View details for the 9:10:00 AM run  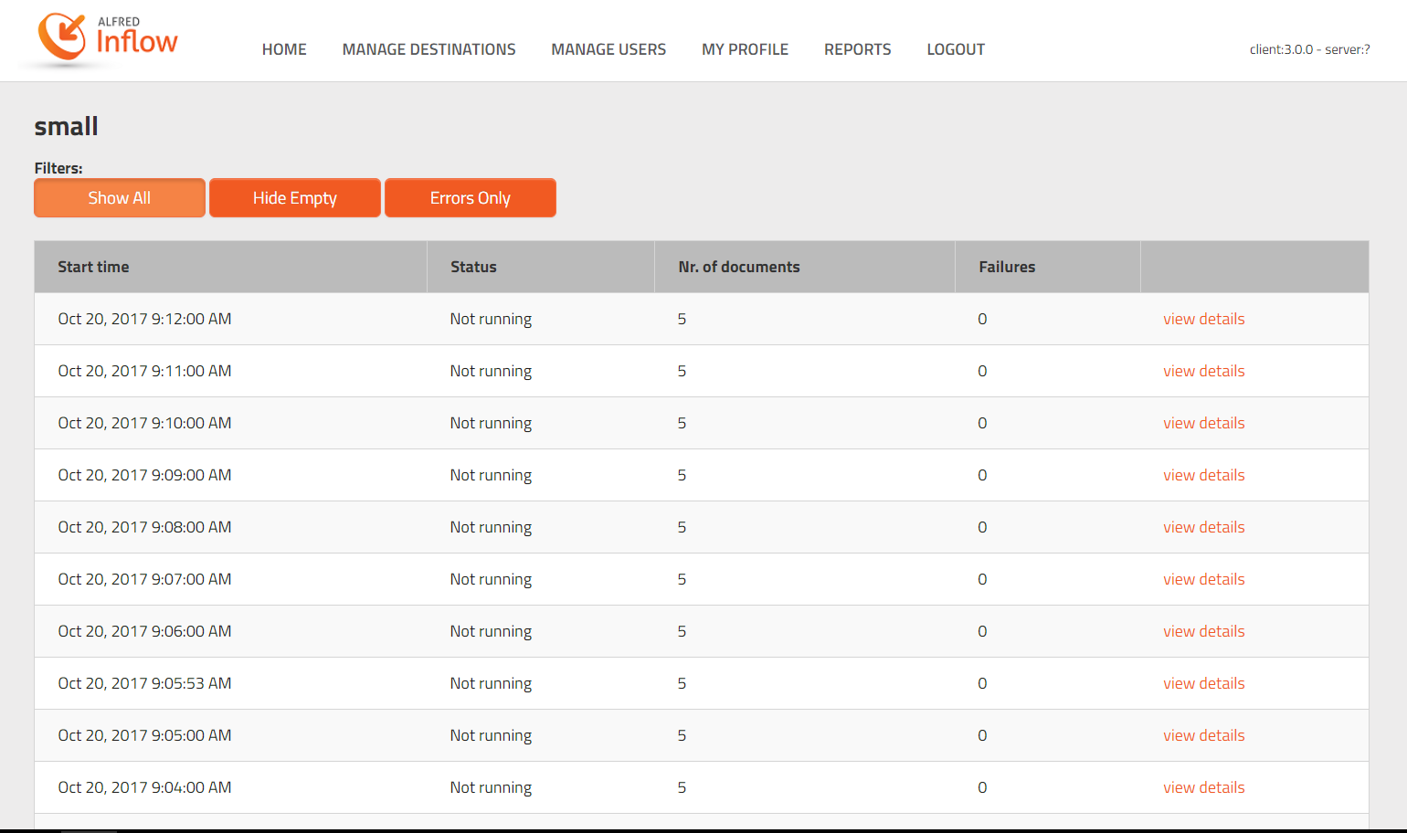[x=1203, y=423]
